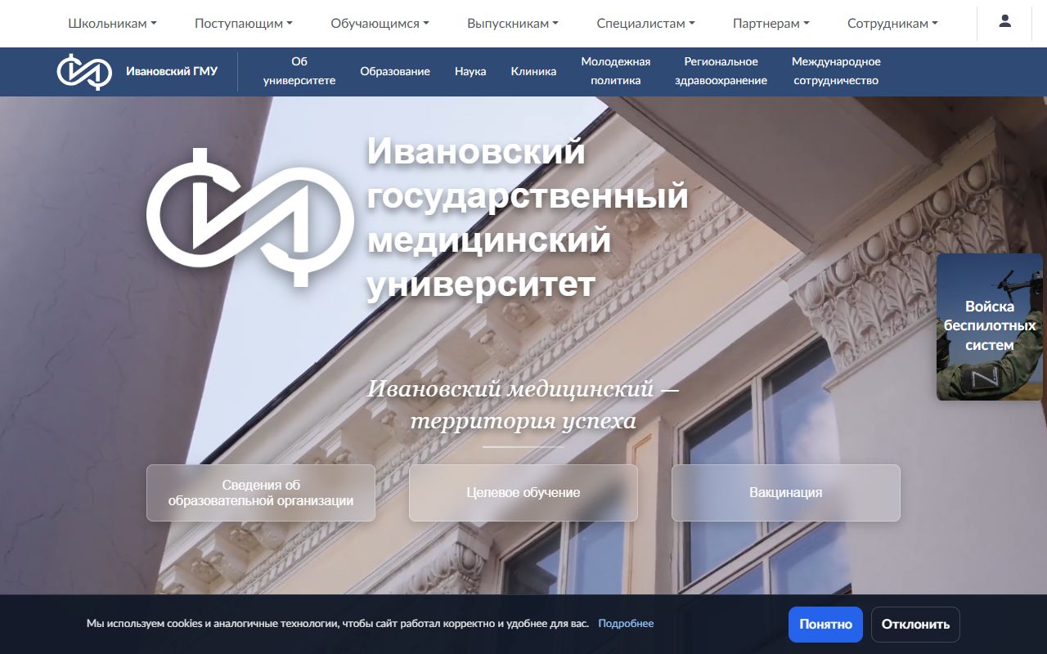The width and height of the screenshot is (1047, 654).
Task: Open the Войска беспилотных систем banner
Action: [990, 327]
